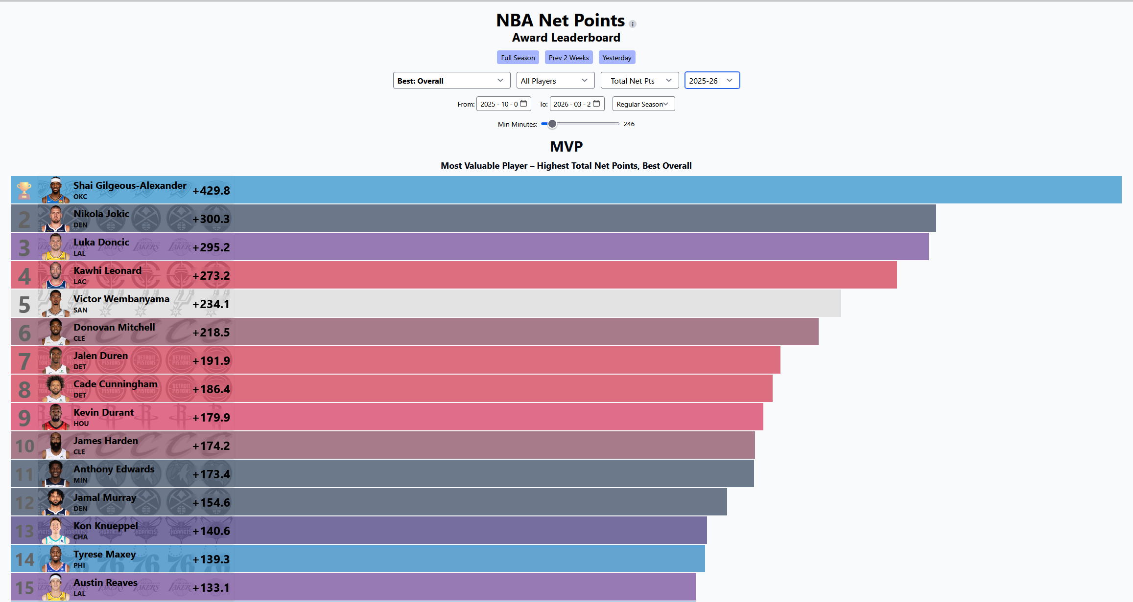Click Kon Knueppel's headshot
Viewport: 1133px width, 602px height.
click(x=55, y=531)
